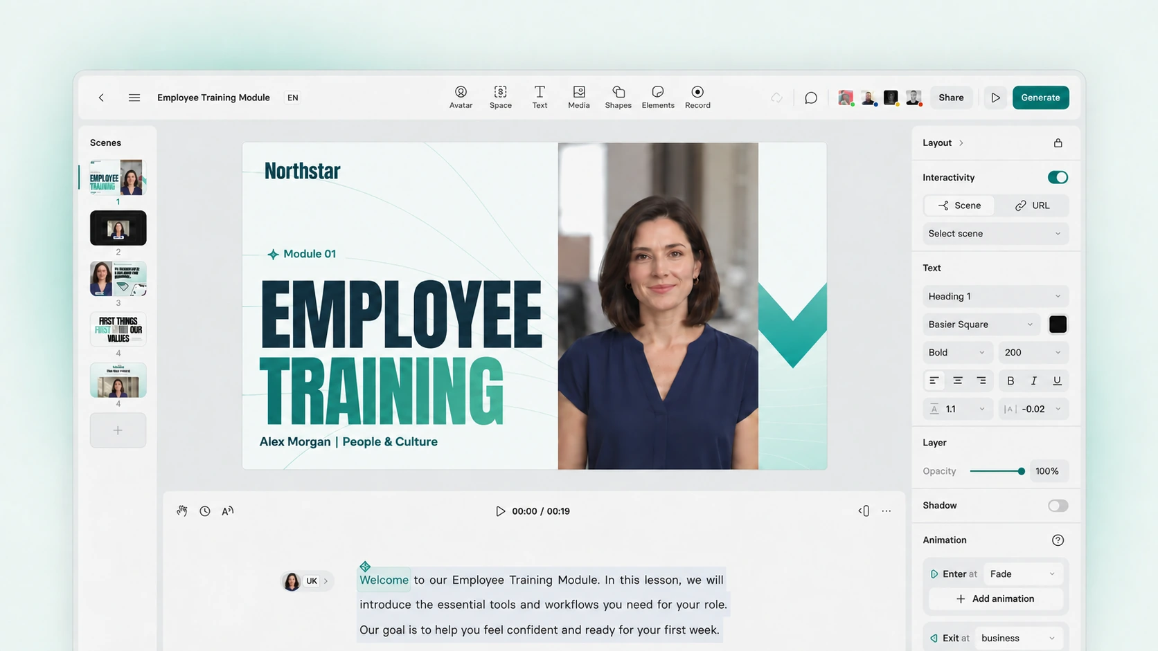This screenshot has height=651, width=1158.
Task: Open the UK voice selector
Action: coord(307,581)
